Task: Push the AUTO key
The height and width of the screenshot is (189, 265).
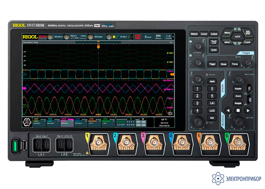Action: pyautogui.click(x=237, y=37)
